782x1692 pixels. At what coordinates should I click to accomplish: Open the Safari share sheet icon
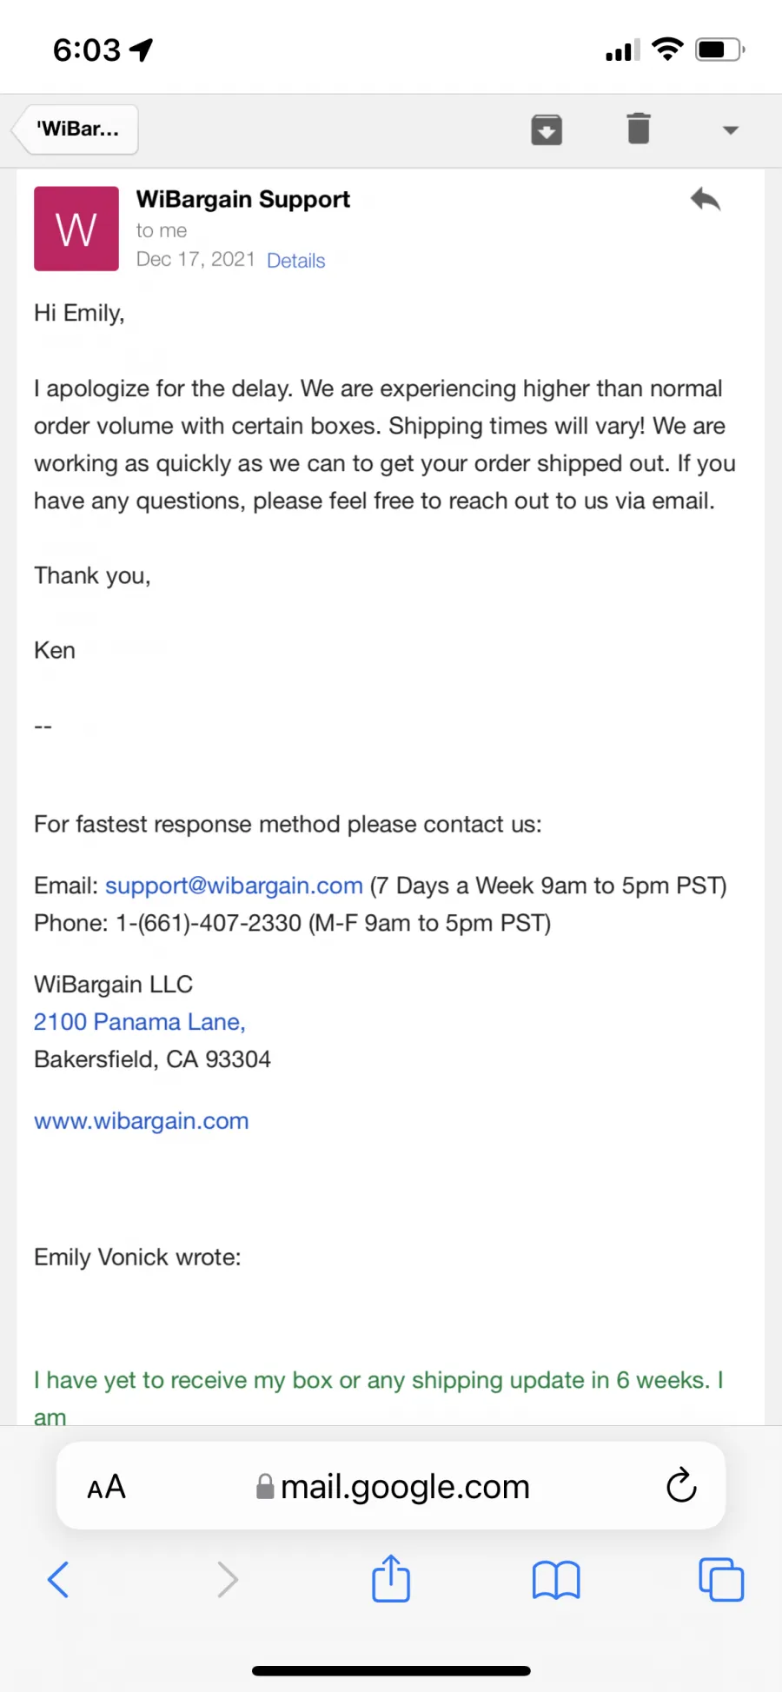click(391, 1577)
